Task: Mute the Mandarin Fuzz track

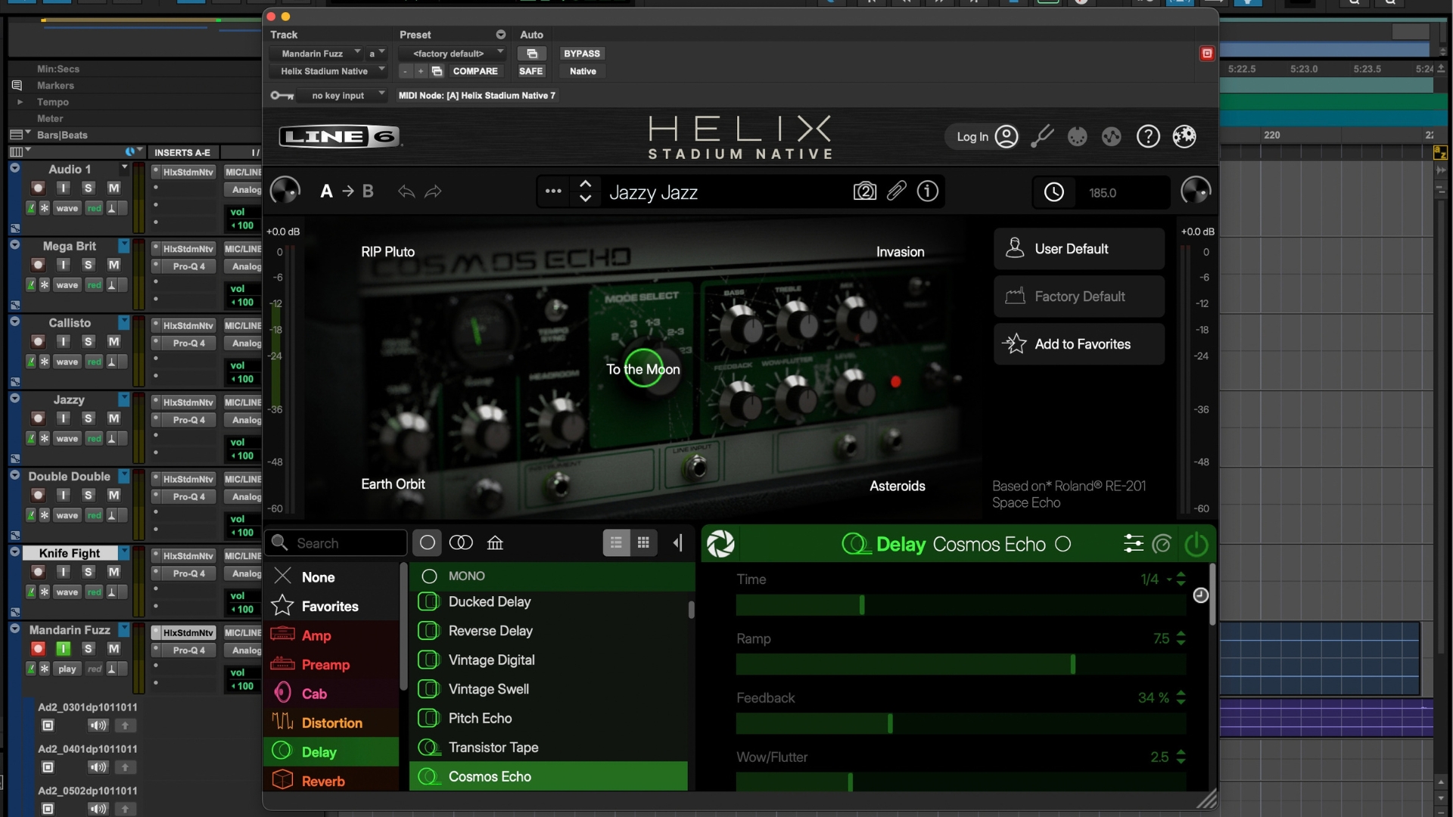Action: click(x=114, y=649)
